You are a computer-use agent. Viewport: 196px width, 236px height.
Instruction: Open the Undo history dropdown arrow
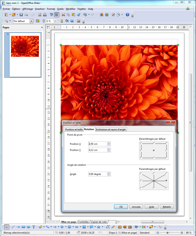click(x=89, y=15)
